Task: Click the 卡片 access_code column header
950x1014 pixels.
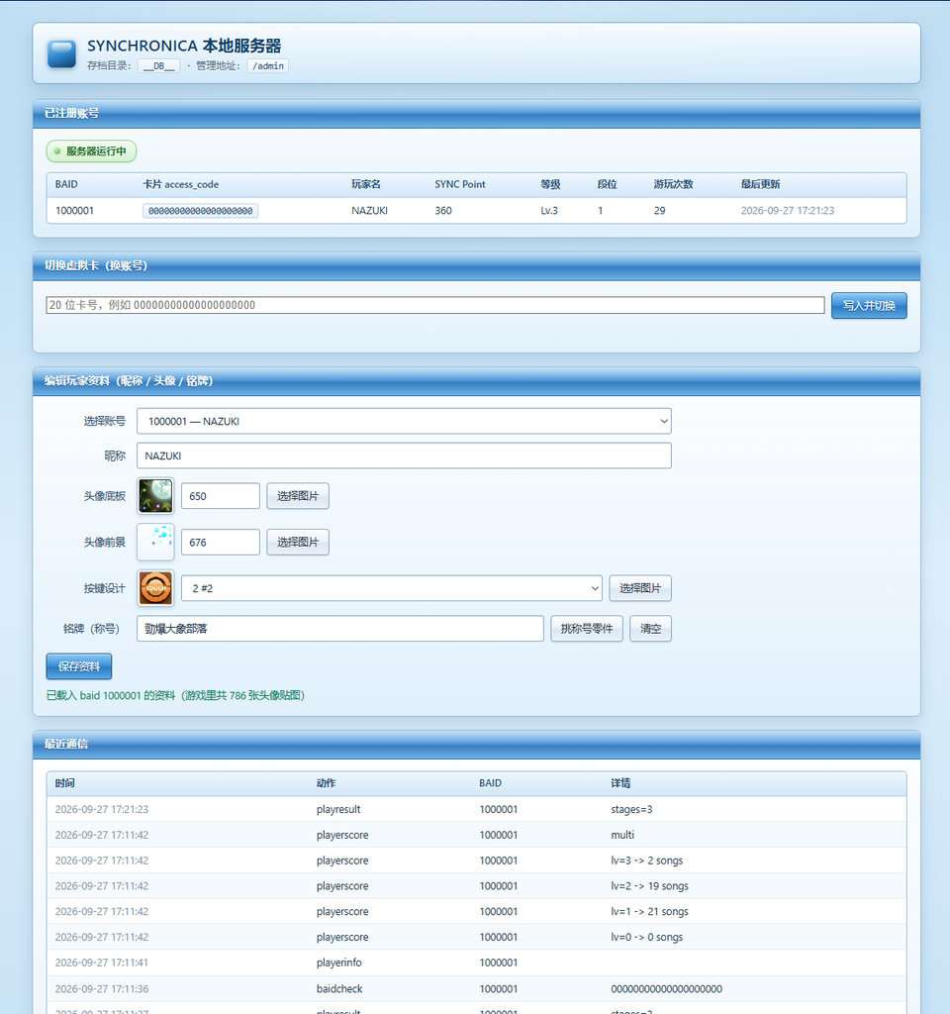Action: pyautogui.click(x=181, y=184)
